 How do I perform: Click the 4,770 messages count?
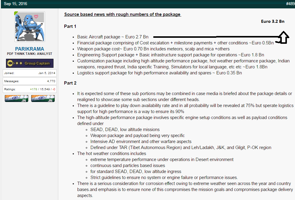pos(51,81)
